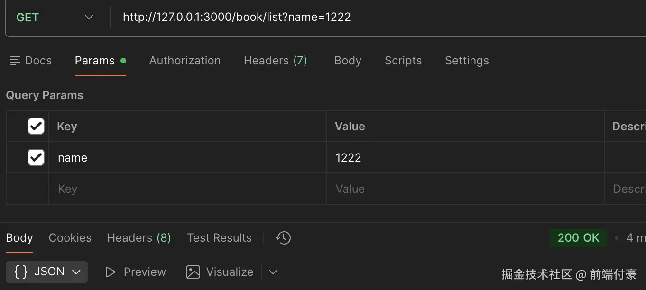The image size is (646, 290).
Task: View the response Cookies tab
Action: (70, 238)
